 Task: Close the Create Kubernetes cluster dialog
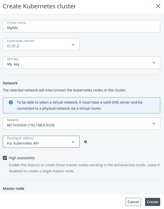click(158, 6)
